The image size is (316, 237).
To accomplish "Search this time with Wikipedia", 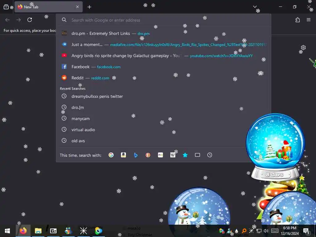I will [173, 155].
